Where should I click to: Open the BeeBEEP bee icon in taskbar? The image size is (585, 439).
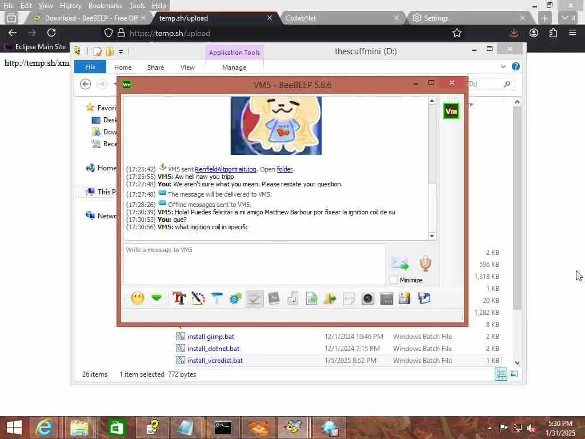[293, 428]
